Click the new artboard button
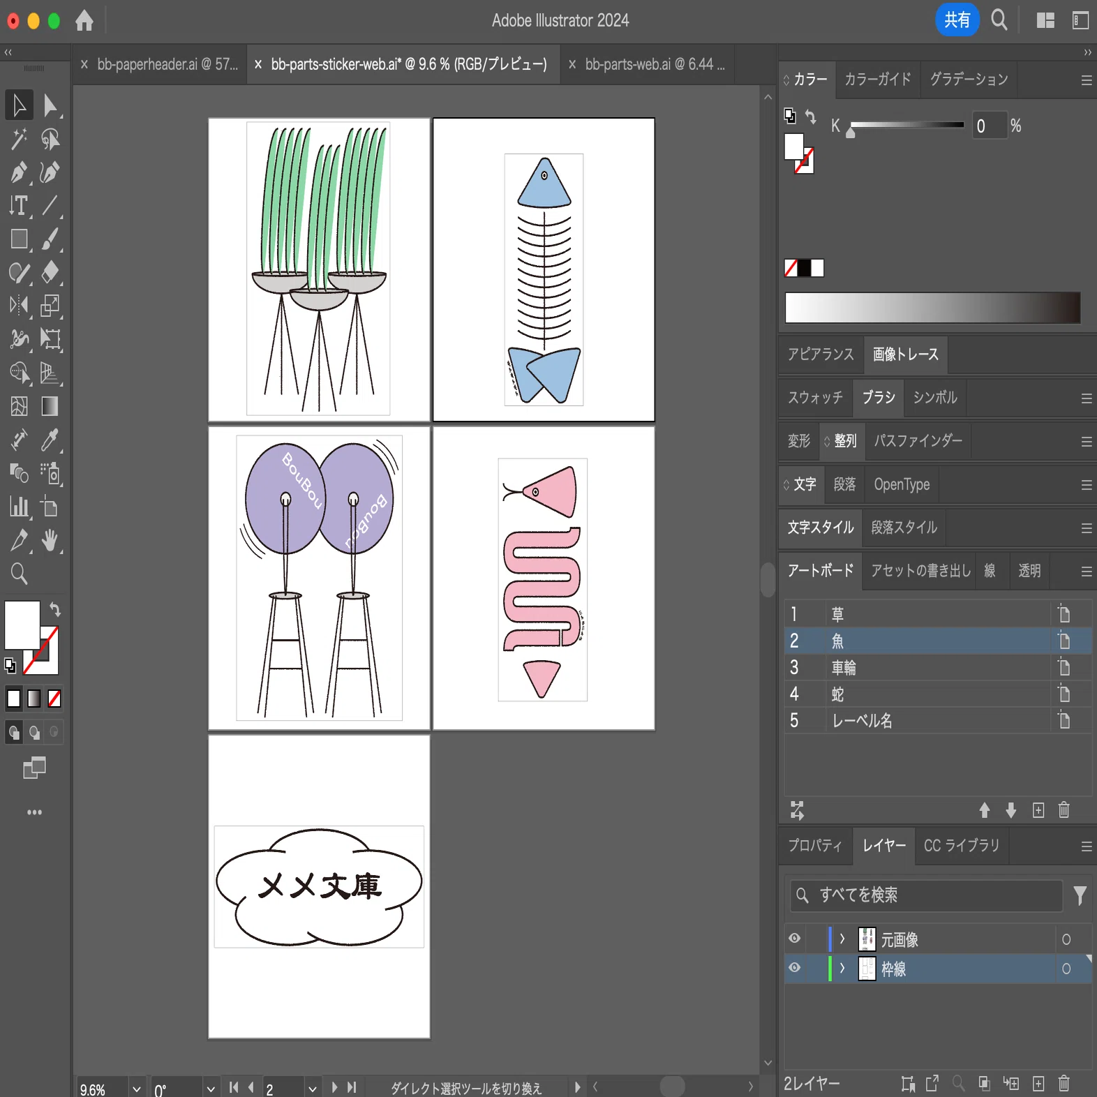Image resolution: width=1097 pixels, height=1097 pixels. coord(1038,810)
